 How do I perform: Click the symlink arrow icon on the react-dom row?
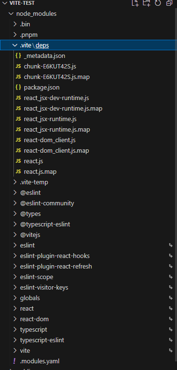click(x=171, y=319)
